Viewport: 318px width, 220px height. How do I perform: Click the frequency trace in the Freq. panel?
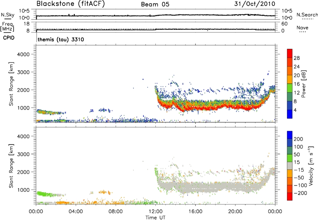pyautogui.click(x=156, y=30)
